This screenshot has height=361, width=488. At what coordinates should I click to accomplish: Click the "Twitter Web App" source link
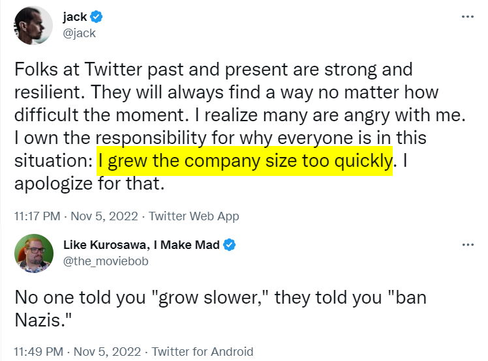[x=194, y=216]
